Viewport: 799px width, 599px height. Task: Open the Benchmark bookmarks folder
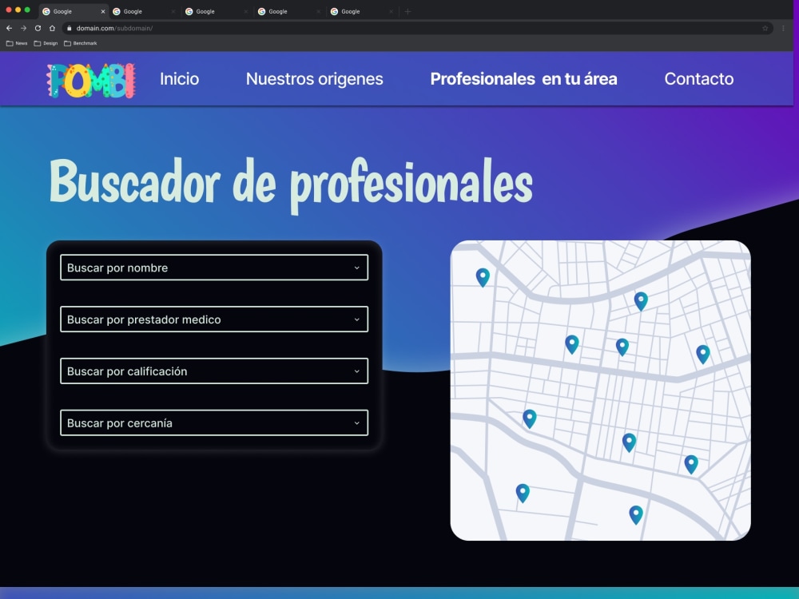point(81,43)
